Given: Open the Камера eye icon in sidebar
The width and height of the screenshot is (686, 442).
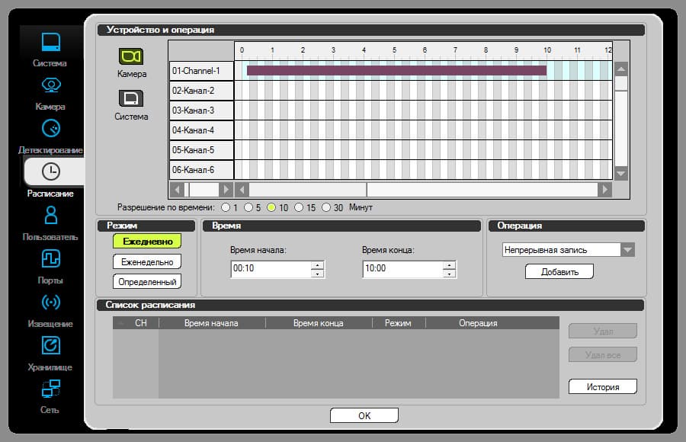Looking at the screenshot, I should tap(51, 85).
